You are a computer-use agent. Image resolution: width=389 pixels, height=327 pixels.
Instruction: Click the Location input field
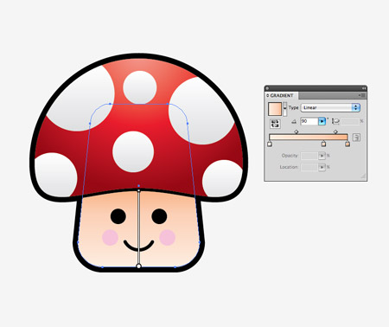coord(309,167)
